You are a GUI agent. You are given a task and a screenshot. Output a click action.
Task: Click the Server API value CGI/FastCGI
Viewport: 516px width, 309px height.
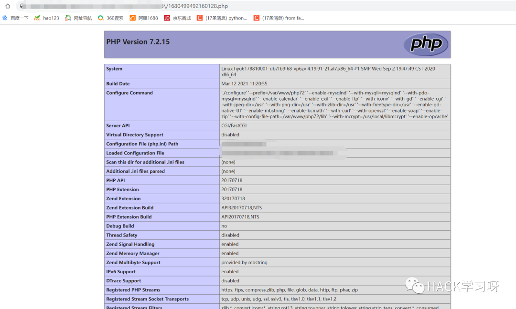pyautogui.click(x=234, y=125)
